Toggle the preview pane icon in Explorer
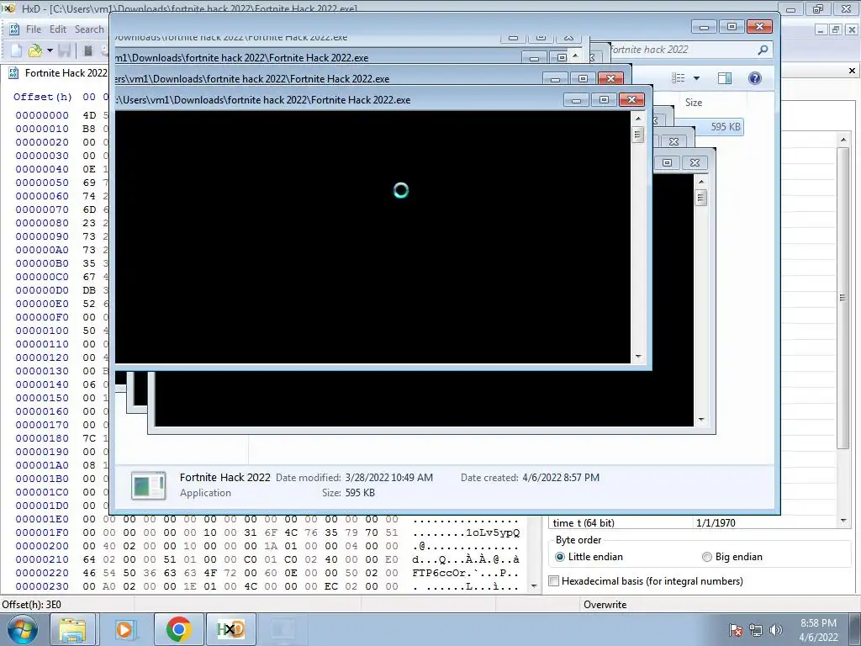 pyautogui.click(x=725, y=78)
